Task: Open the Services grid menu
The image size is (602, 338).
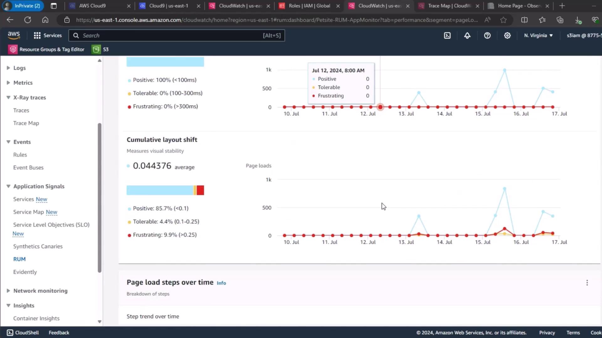Action: pyautogui.click(x=48, y=35)
